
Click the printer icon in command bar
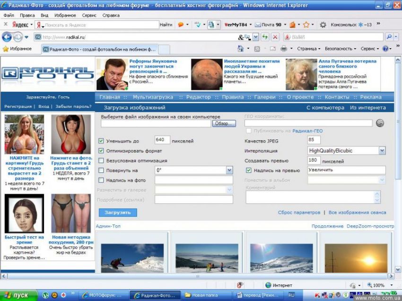click(x=283, y=49)
